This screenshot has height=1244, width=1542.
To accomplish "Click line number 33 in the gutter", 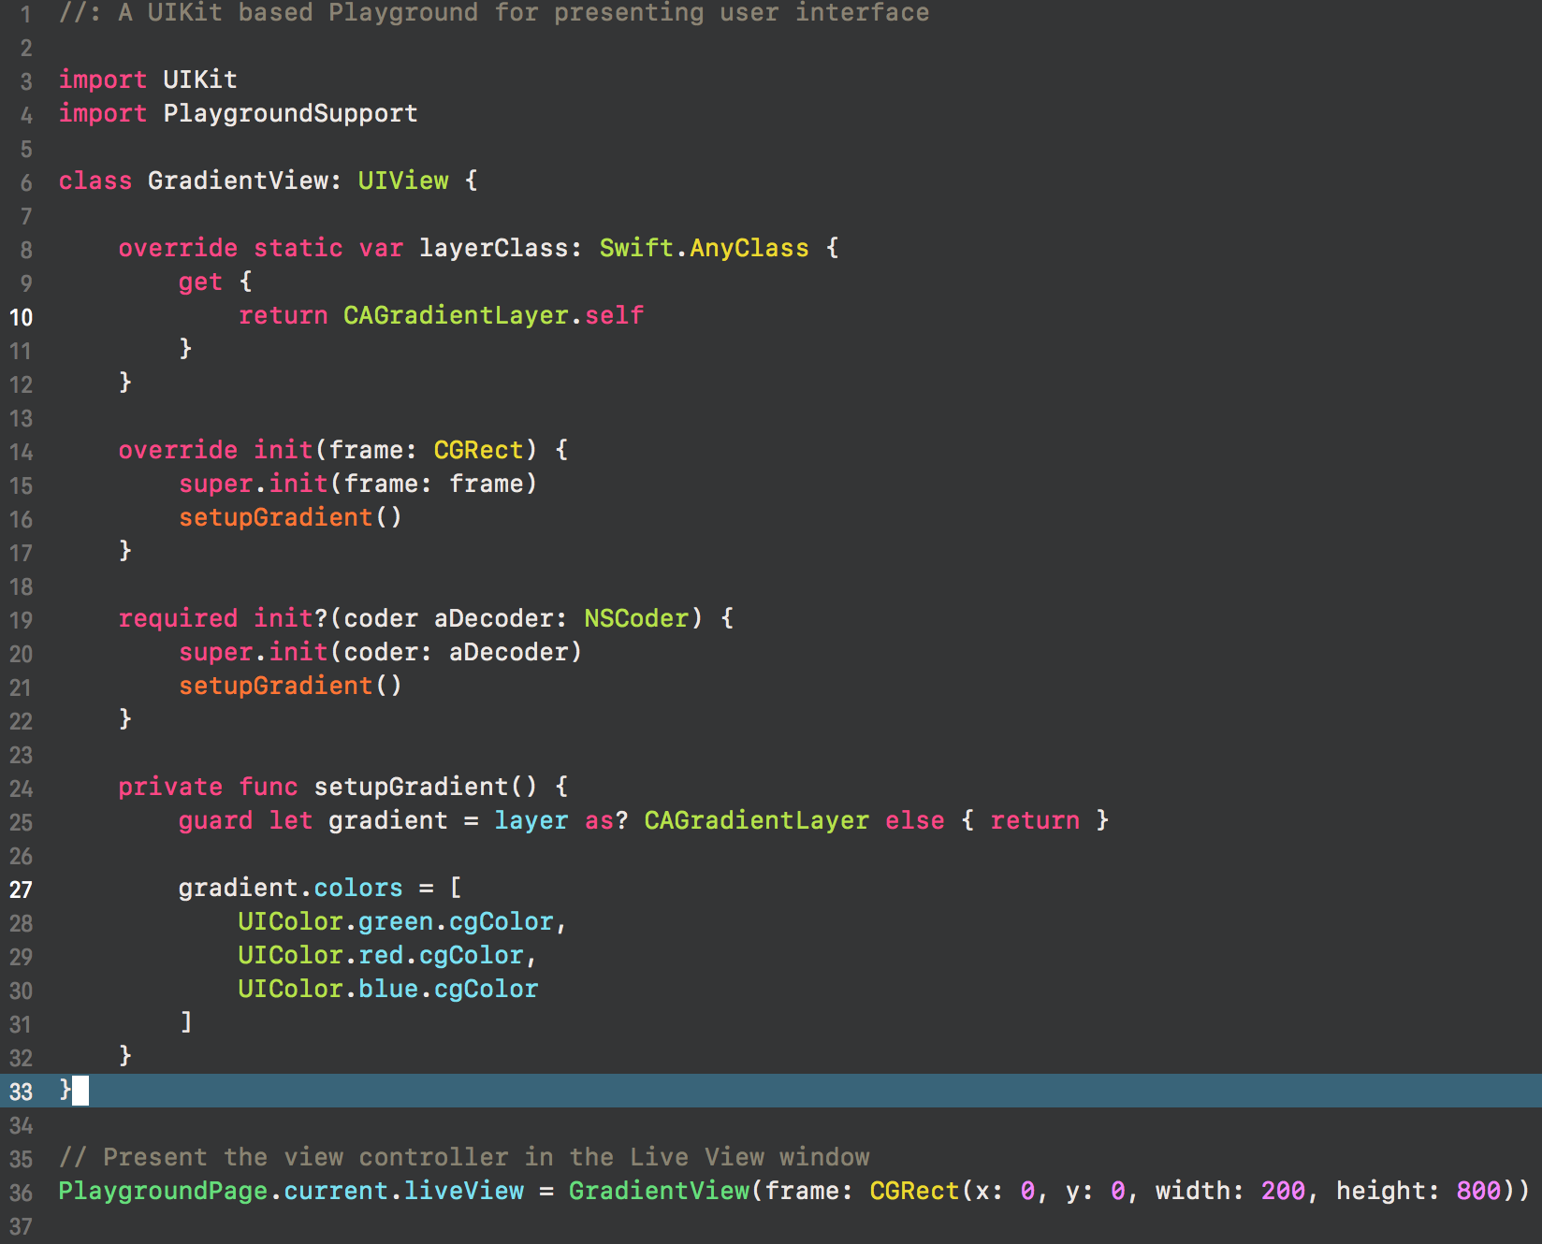I will [x=21, y=1092].
